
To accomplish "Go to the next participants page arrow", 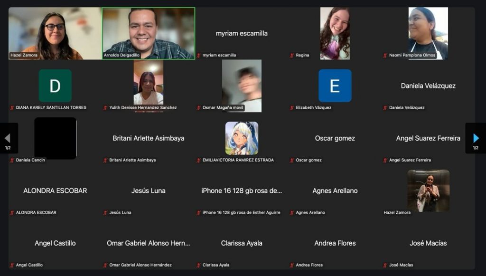I will click(476, 138).
